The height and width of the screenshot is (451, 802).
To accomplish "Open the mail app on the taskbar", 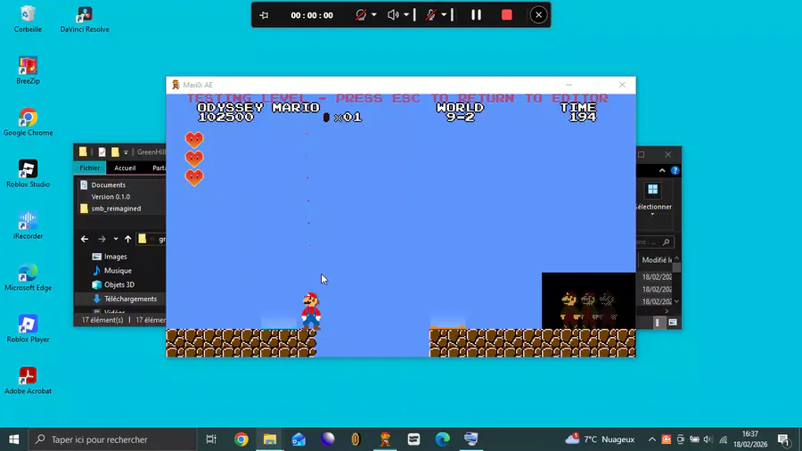I will coord(299,439).
